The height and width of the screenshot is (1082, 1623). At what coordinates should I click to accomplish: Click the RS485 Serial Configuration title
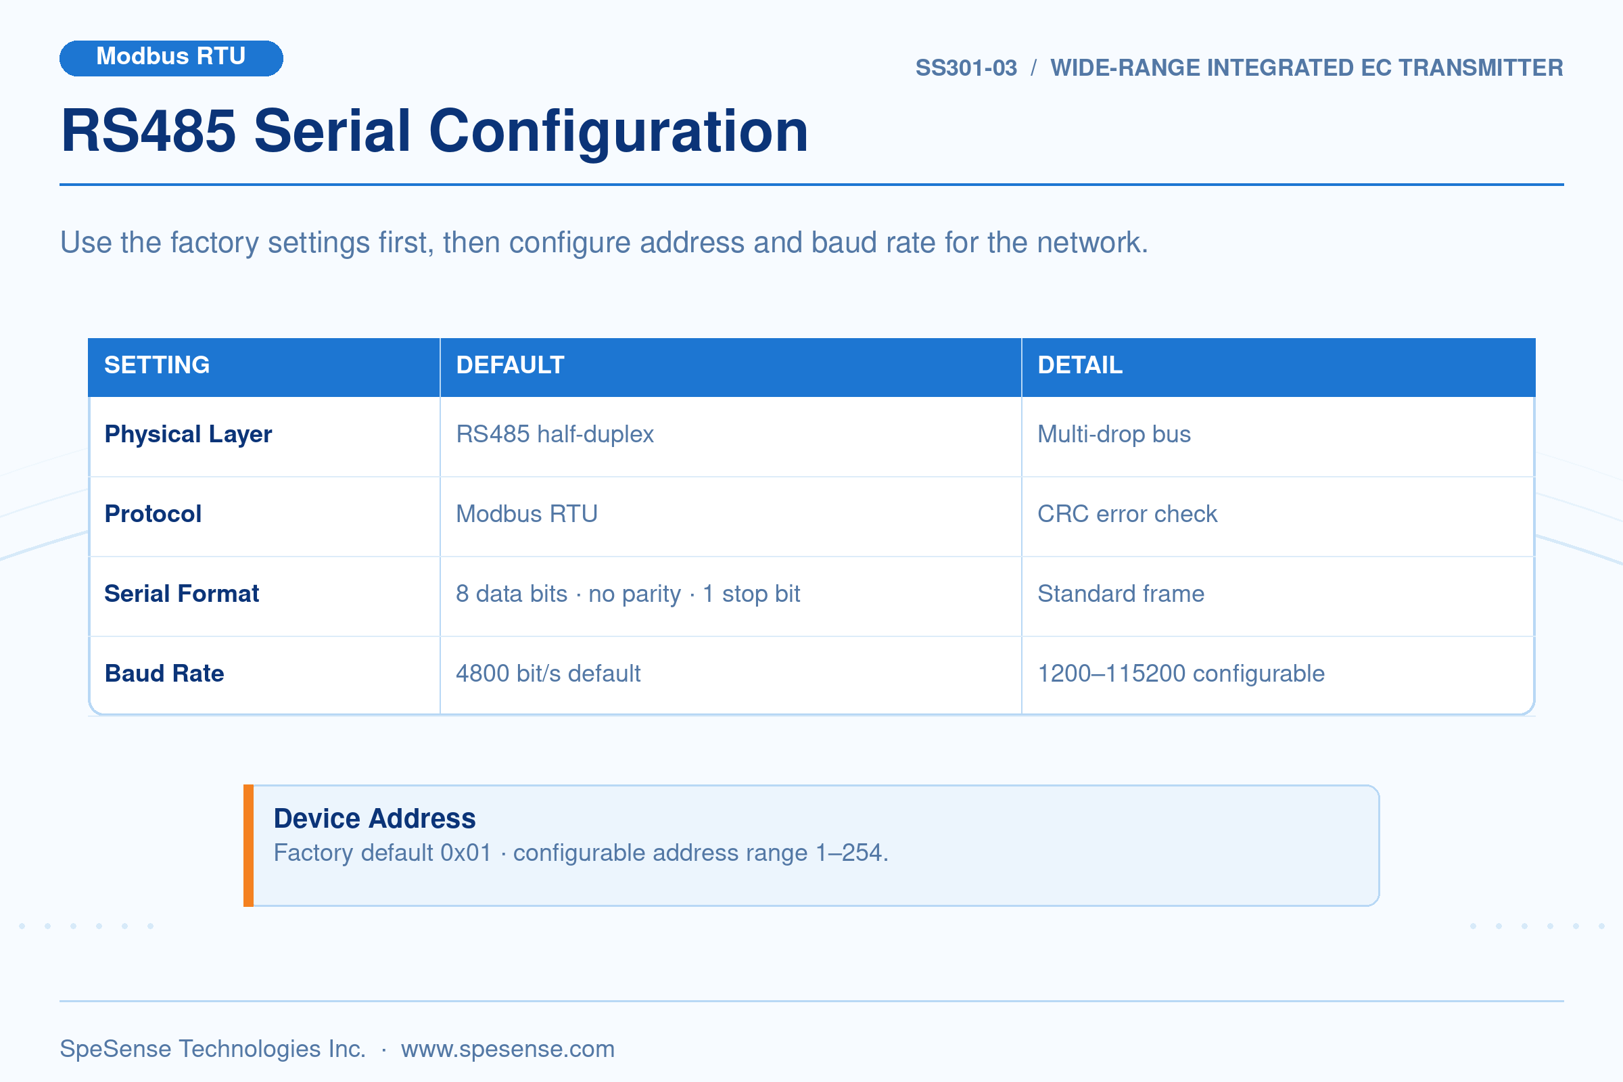pos(434,131)
